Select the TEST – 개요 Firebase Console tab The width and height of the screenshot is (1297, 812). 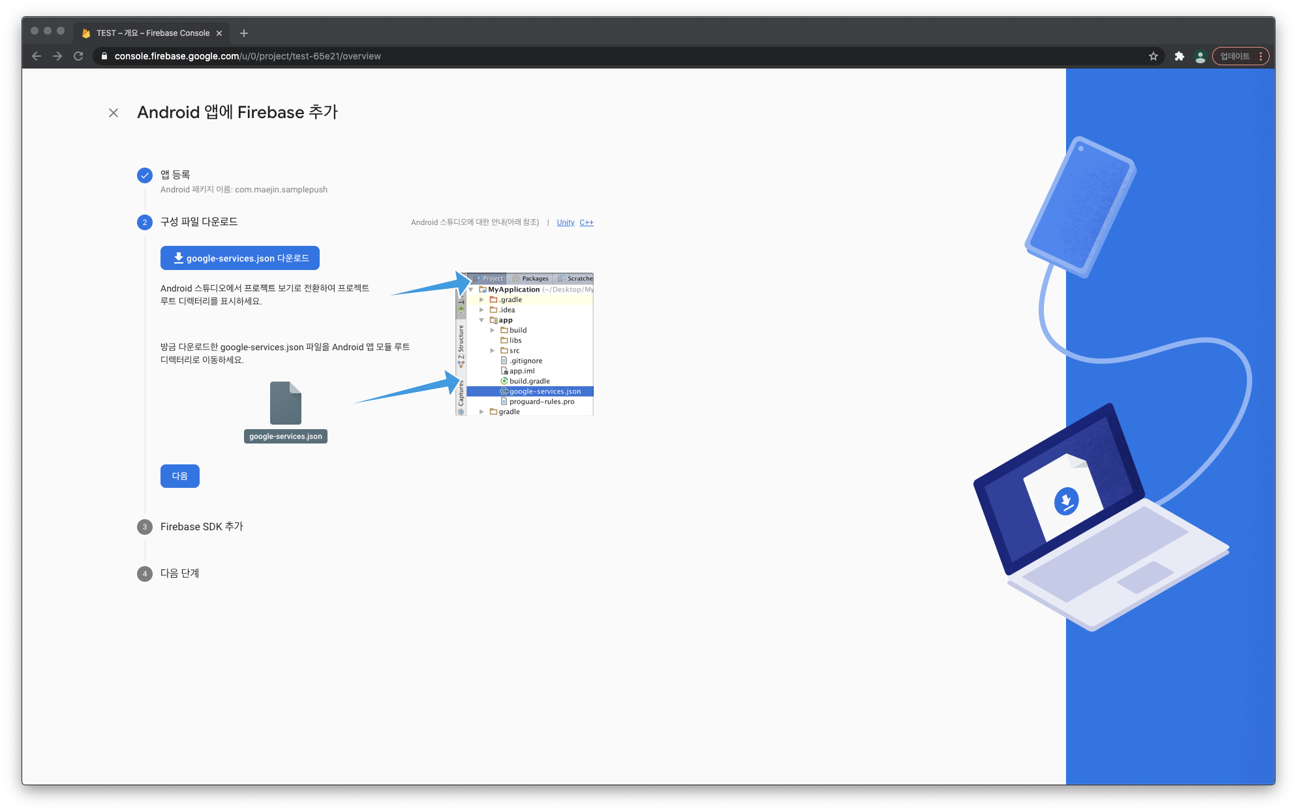pos(153,33)
